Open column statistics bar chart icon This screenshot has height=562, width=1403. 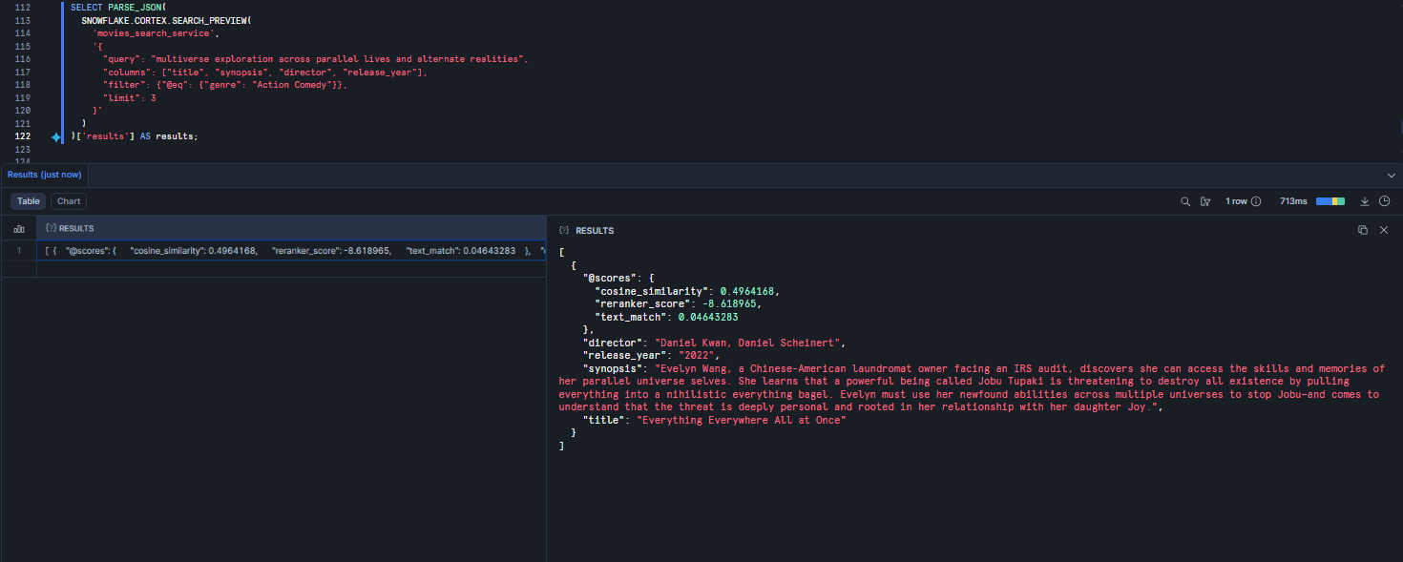19,229
